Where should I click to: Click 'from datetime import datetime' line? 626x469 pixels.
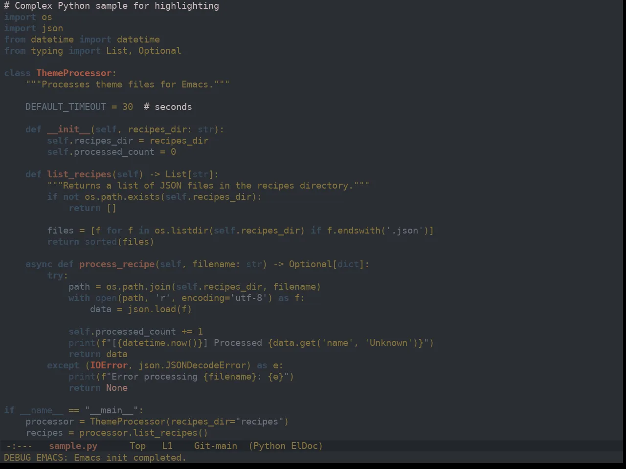pyautogui.click(x=82, y=40)
